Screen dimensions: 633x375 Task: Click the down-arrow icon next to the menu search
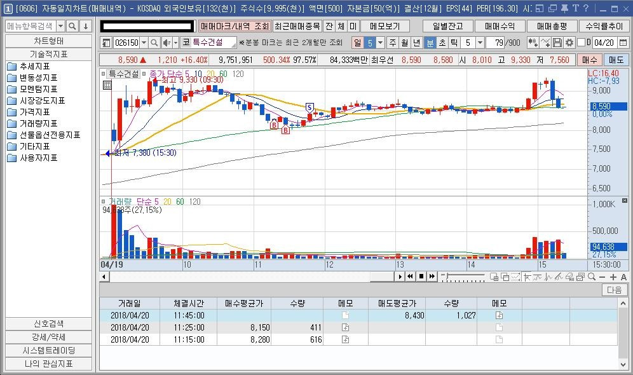coord(86,26)
